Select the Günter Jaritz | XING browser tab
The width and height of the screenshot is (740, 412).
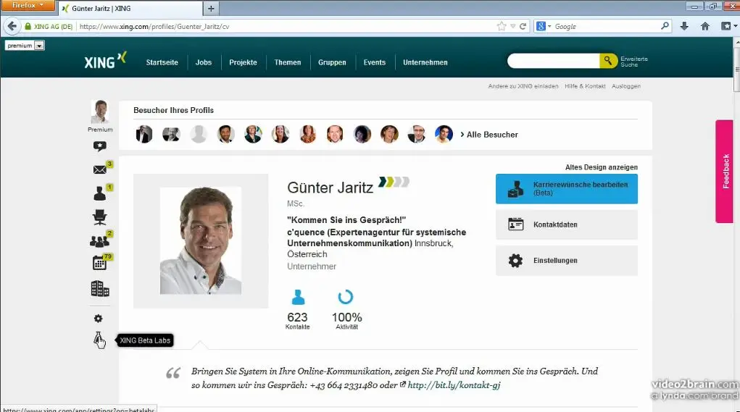(x=131, y=9)
